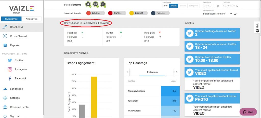The image size is (261, 118).
Task: Open the Chat button
Action: point(248,112)
